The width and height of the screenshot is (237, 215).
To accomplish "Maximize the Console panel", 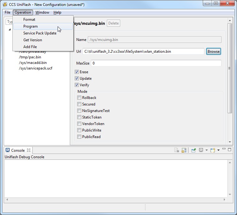I will (230, 149).
